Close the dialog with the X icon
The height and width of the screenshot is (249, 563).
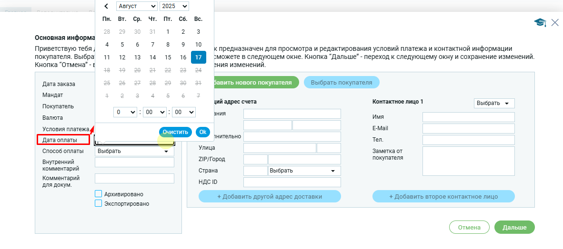point(555,22)
